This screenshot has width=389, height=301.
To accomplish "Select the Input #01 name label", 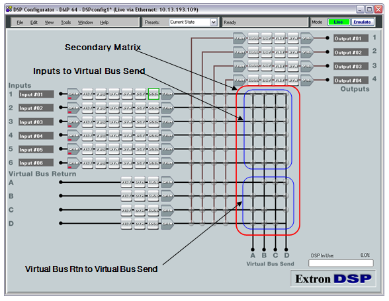I will point(36,94).
